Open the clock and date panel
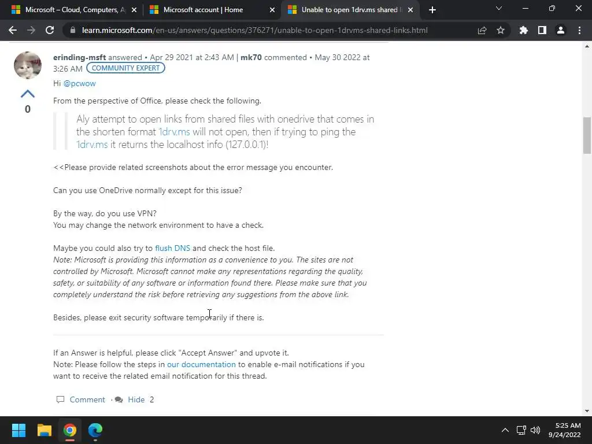The height and width of the screenshot is (444, 592). point(564,430)
